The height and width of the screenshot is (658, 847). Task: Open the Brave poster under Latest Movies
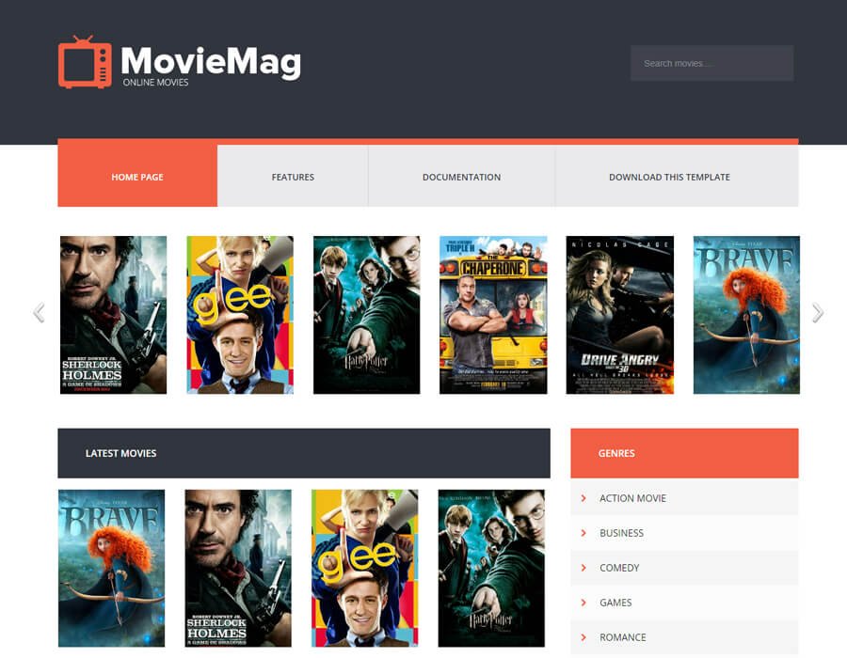tap(112, 568)
